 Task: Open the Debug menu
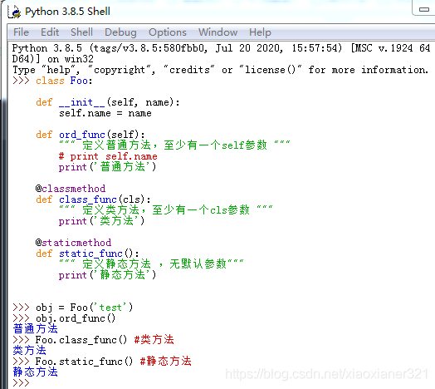[x=120, y=32]
